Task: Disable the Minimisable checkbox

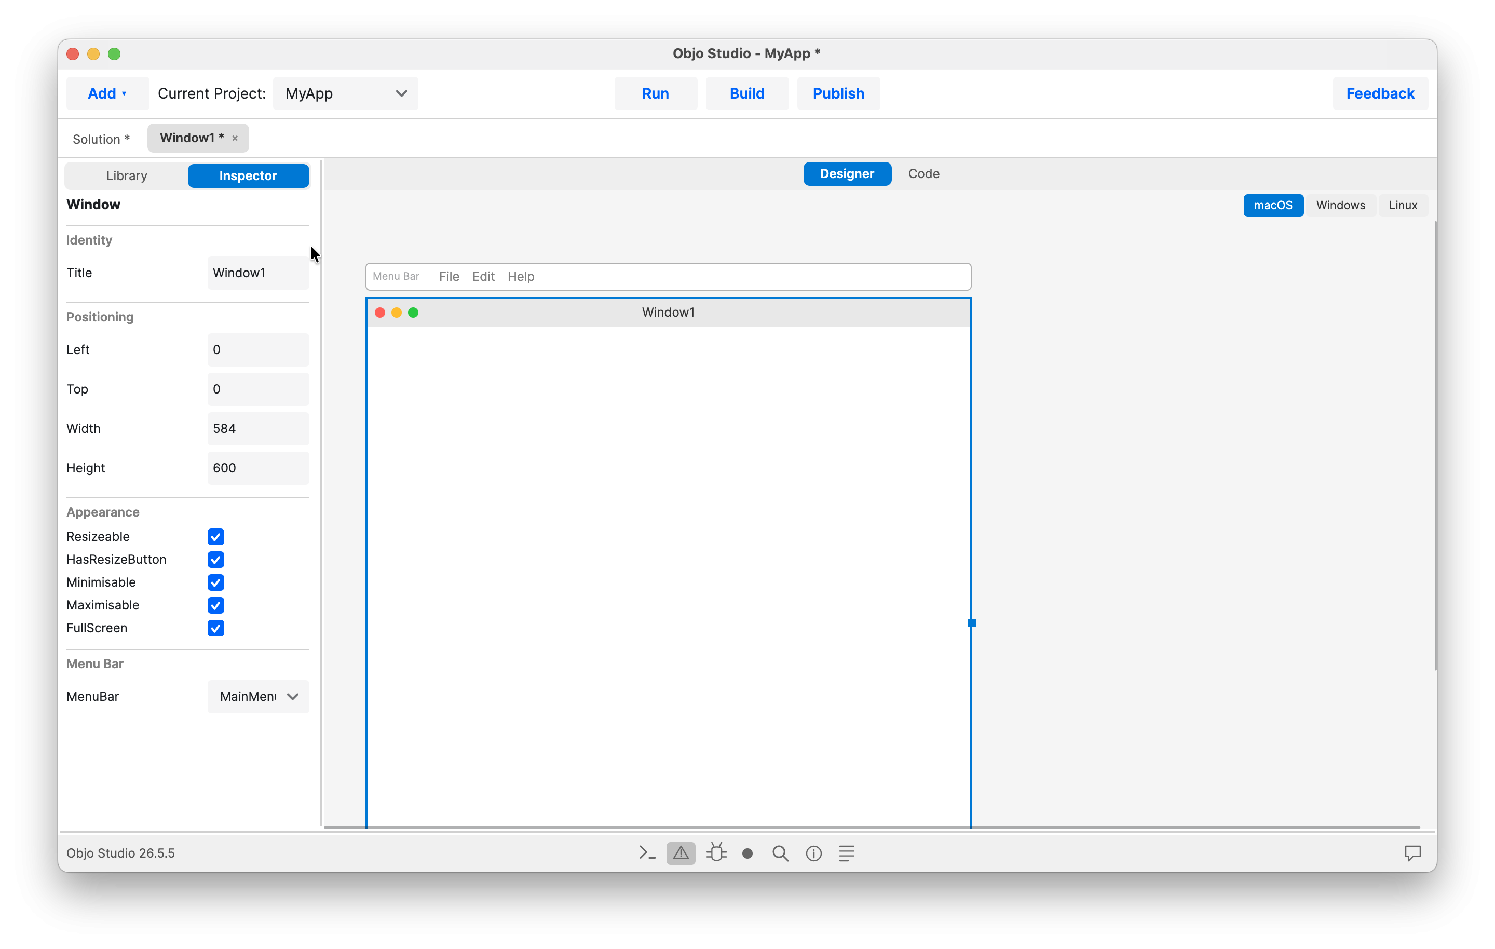Action: [216, 582]
